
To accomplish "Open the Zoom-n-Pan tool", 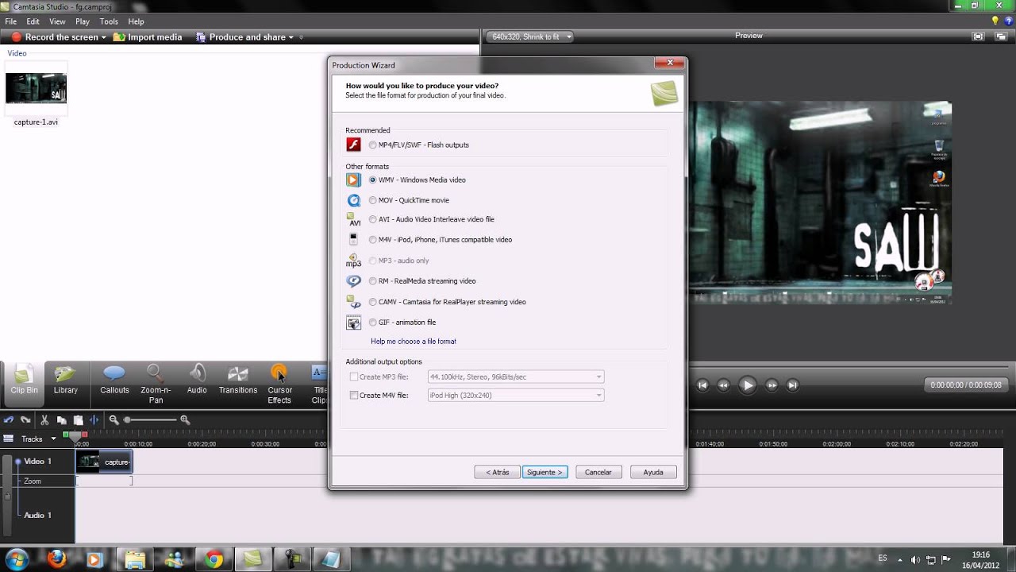I will pos(156,383).
